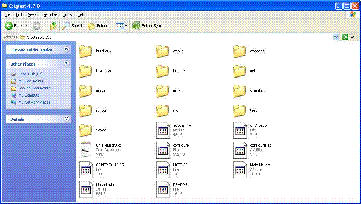Select the configure file icon
The height and width of the screenshot is (204, 361).
click(x=163, y=150)
